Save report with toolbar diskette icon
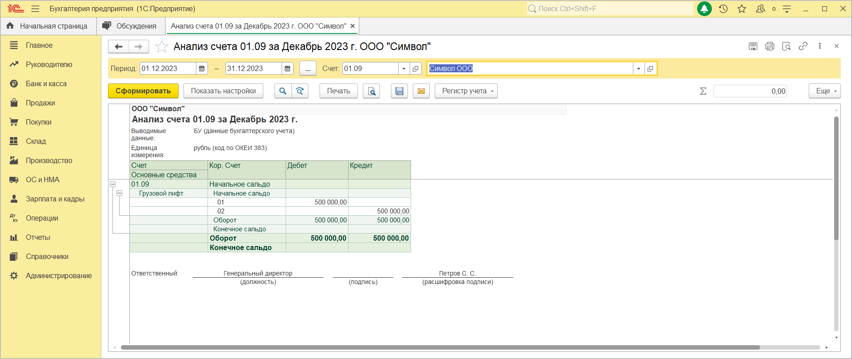The width and height of the screenshot is (852, 359). coord(399,91)
